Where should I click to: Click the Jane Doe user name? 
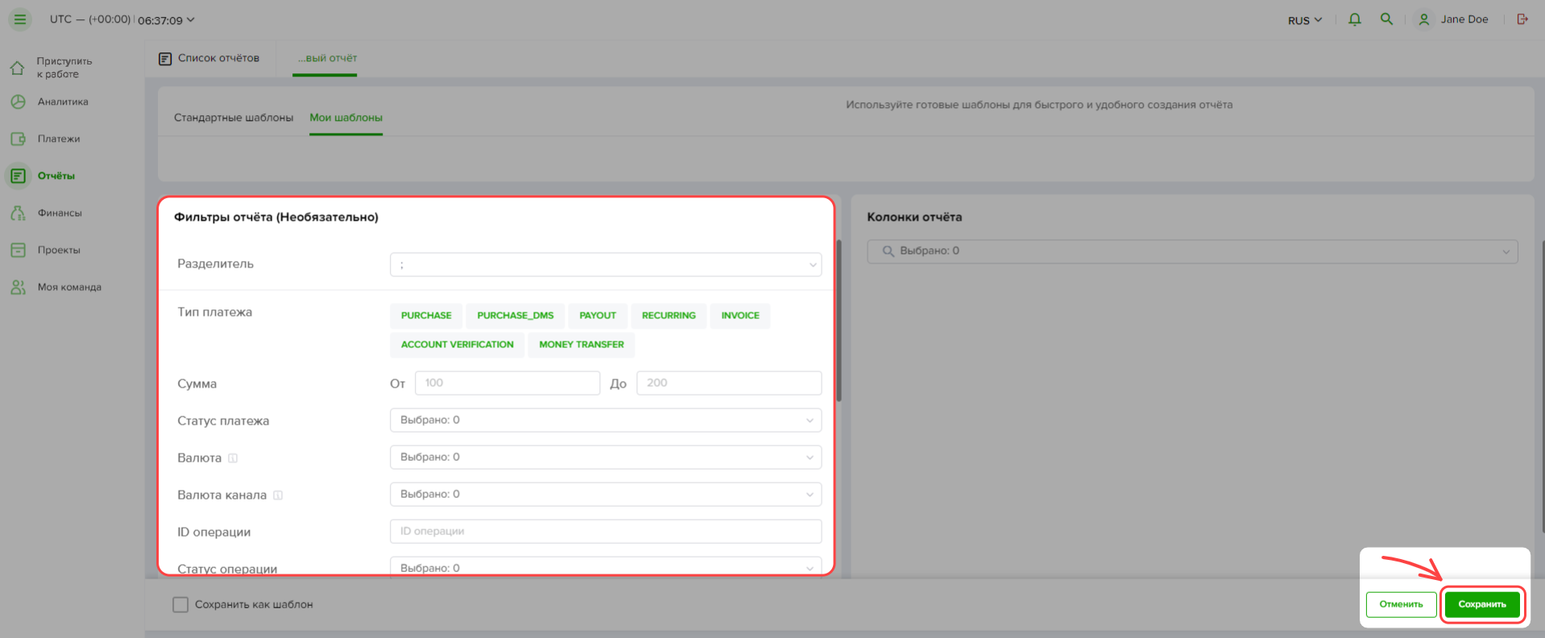coord(1464,19)
